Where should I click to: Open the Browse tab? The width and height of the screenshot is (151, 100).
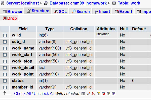coord(13,11)
